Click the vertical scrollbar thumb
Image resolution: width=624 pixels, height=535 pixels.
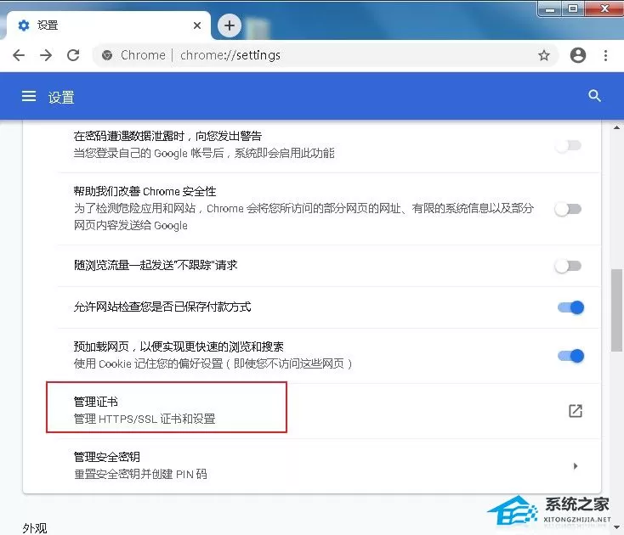point(616,311)
